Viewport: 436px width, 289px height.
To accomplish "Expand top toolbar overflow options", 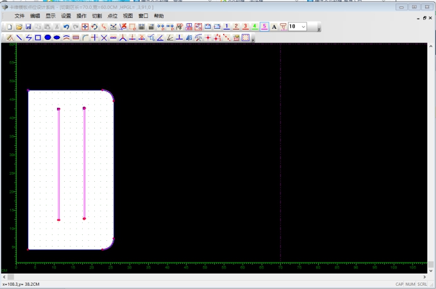I will point(319,29).
